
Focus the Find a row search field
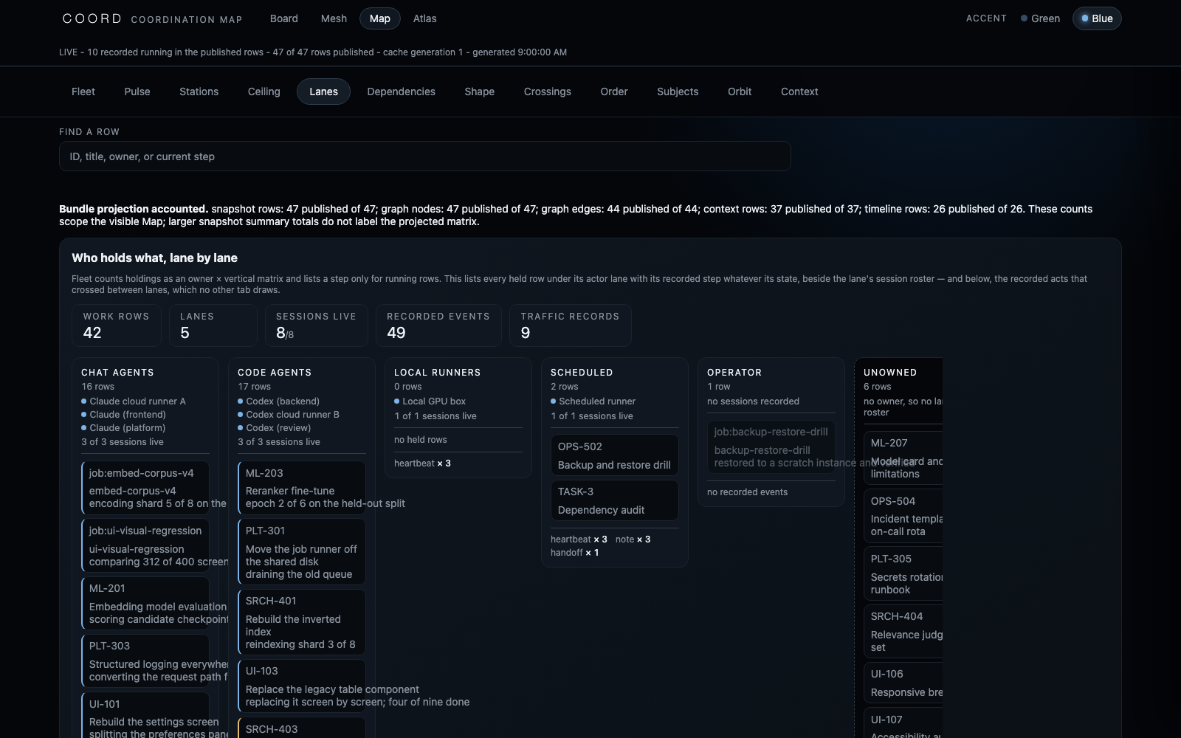coord(425,156)
